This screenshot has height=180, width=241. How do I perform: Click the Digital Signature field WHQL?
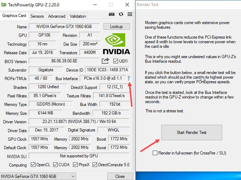pos(113,130)
